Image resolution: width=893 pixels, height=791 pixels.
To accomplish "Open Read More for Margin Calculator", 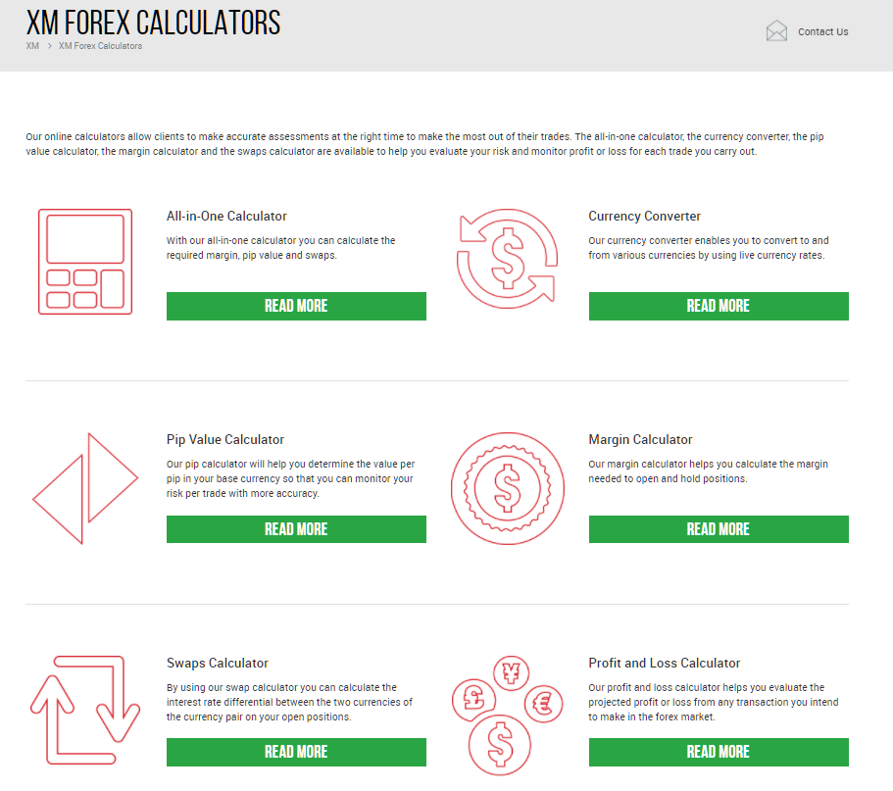I will click(x=719, y=529).
